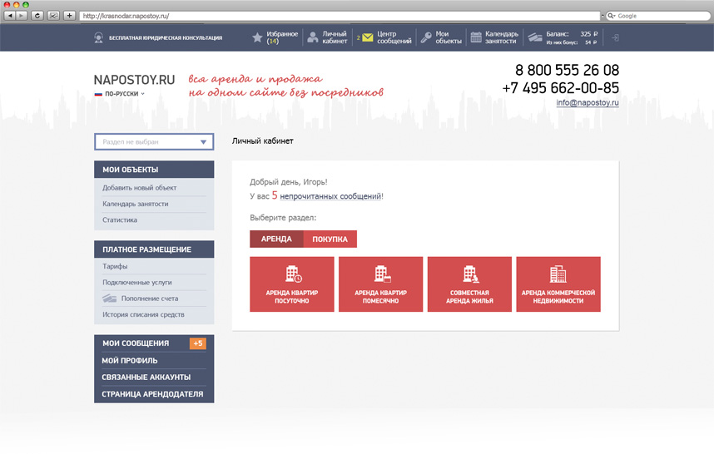Click the browser back arrow button

click(10, 16)
